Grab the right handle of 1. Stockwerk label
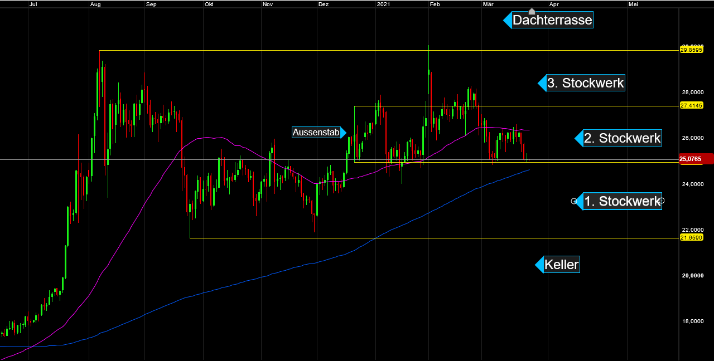The height and width of the screenshot is (361, 714). click(x=662, y=201)
